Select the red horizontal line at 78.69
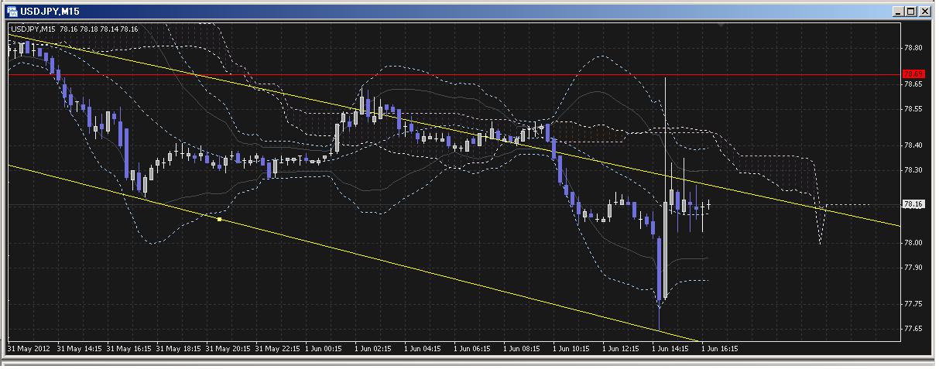This screenshot has width=939, height=369. pyautogui.click(x=464, y=75)
